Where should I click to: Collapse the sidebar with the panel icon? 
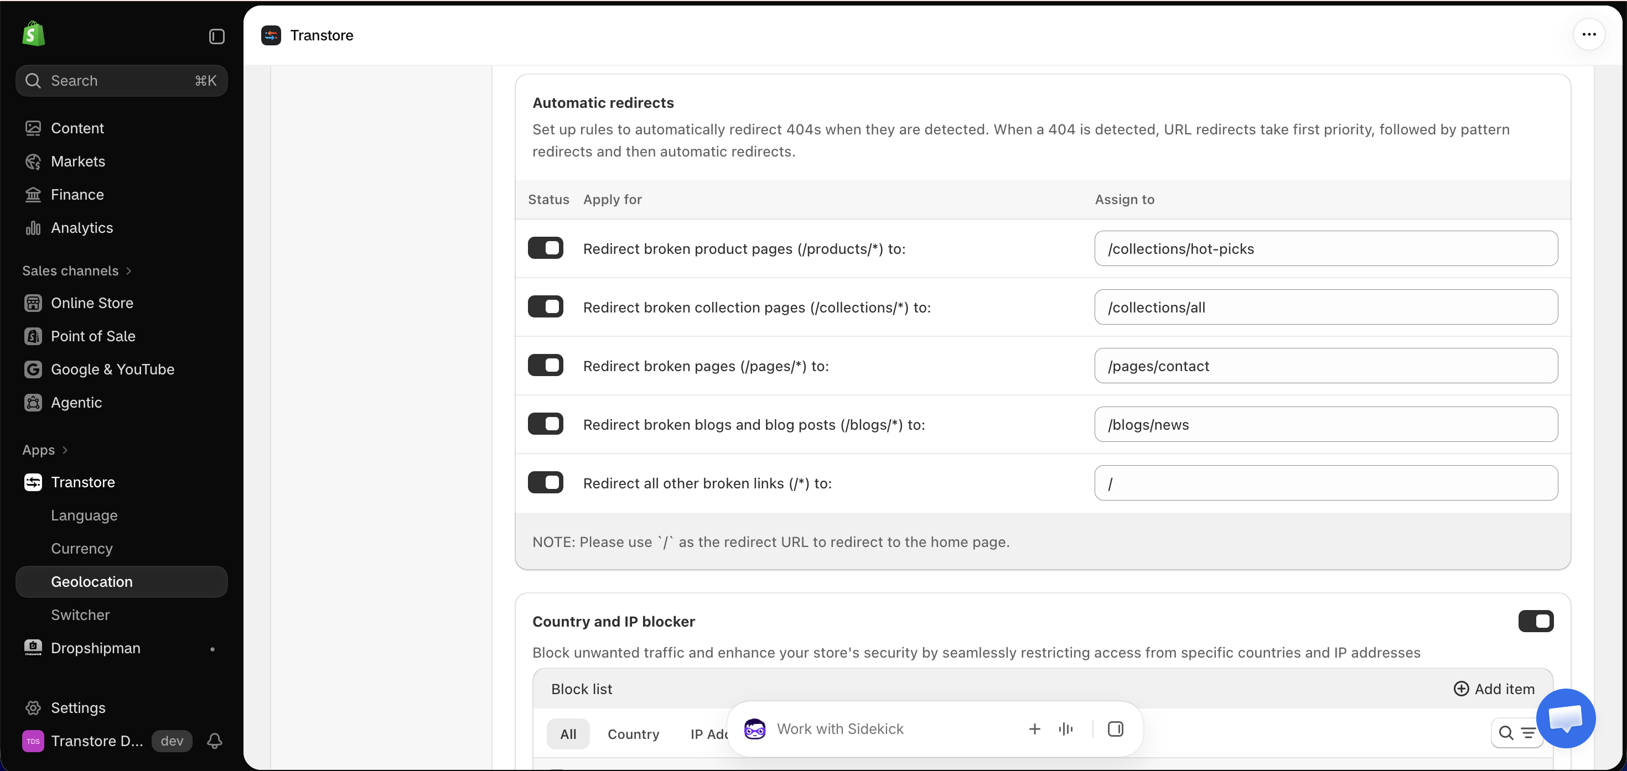(216, 37)
